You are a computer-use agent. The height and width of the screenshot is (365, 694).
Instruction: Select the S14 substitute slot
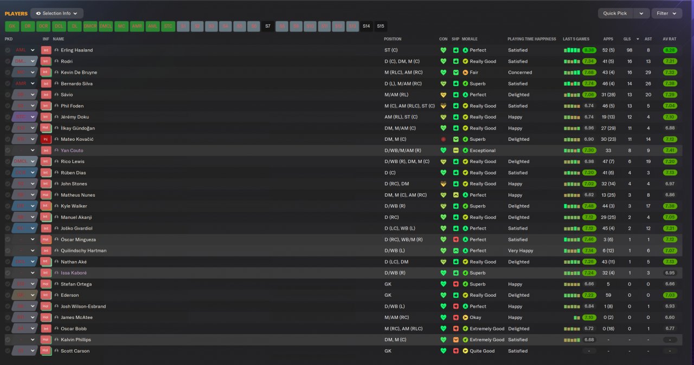pyautogui.click(x=366, y=26)
